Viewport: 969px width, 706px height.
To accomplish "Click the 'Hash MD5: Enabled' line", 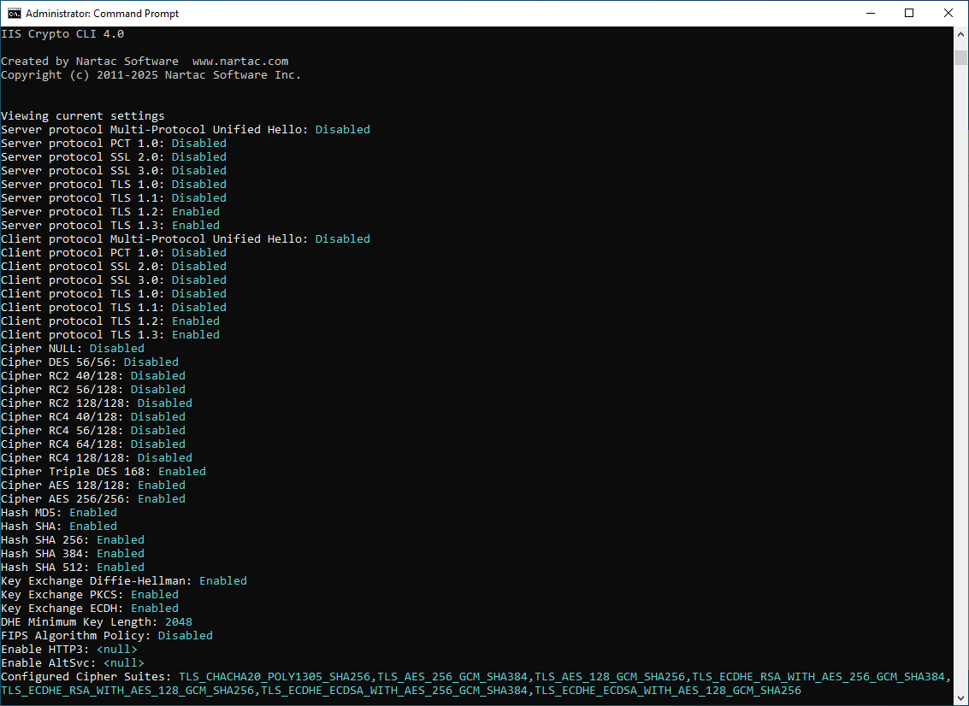I will coord(59,513).
